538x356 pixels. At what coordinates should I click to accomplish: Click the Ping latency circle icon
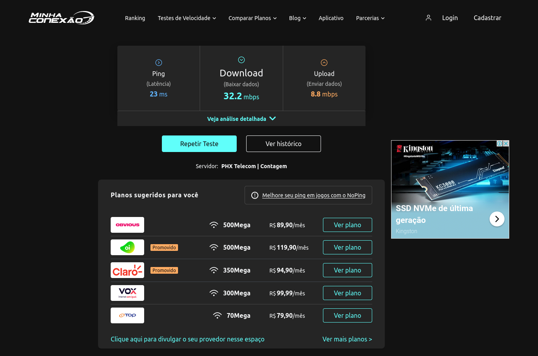[158, 62]
